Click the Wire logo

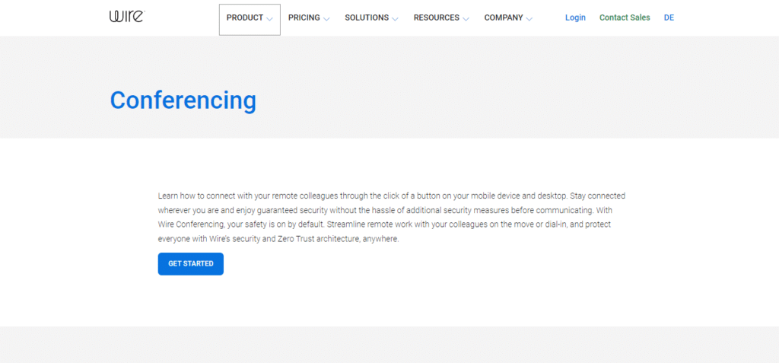tap(126, 17)
